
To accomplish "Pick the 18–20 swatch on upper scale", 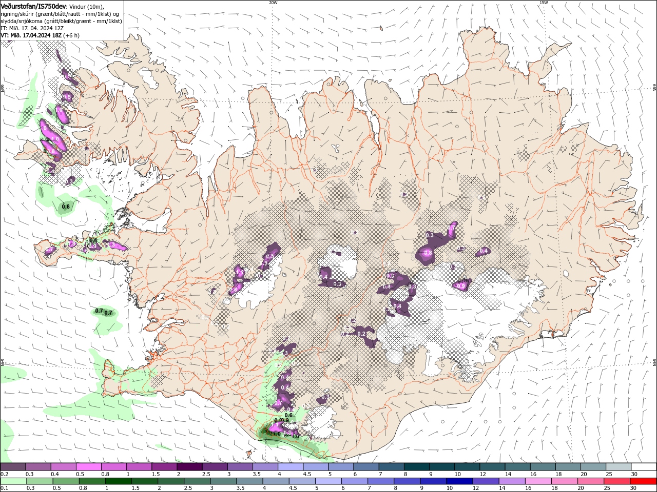I will coord(567,467).
